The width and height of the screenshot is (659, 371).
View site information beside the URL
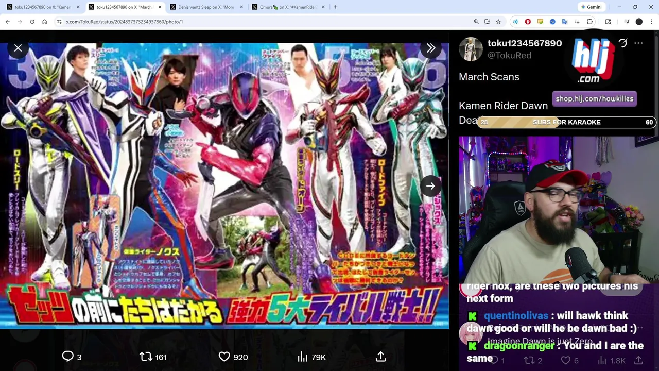click(x=59, y=22)
